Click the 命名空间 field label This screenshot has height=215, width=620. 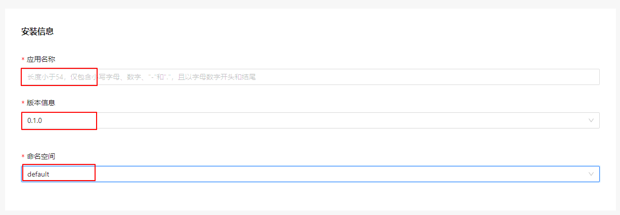pyautogui.click(x=41, y=156)
